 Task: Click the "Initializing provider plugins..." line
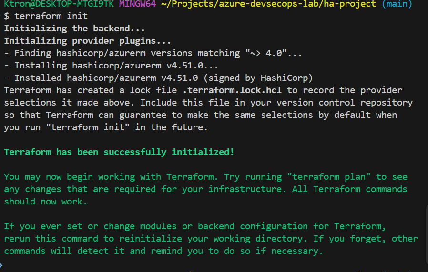[88, 41]
